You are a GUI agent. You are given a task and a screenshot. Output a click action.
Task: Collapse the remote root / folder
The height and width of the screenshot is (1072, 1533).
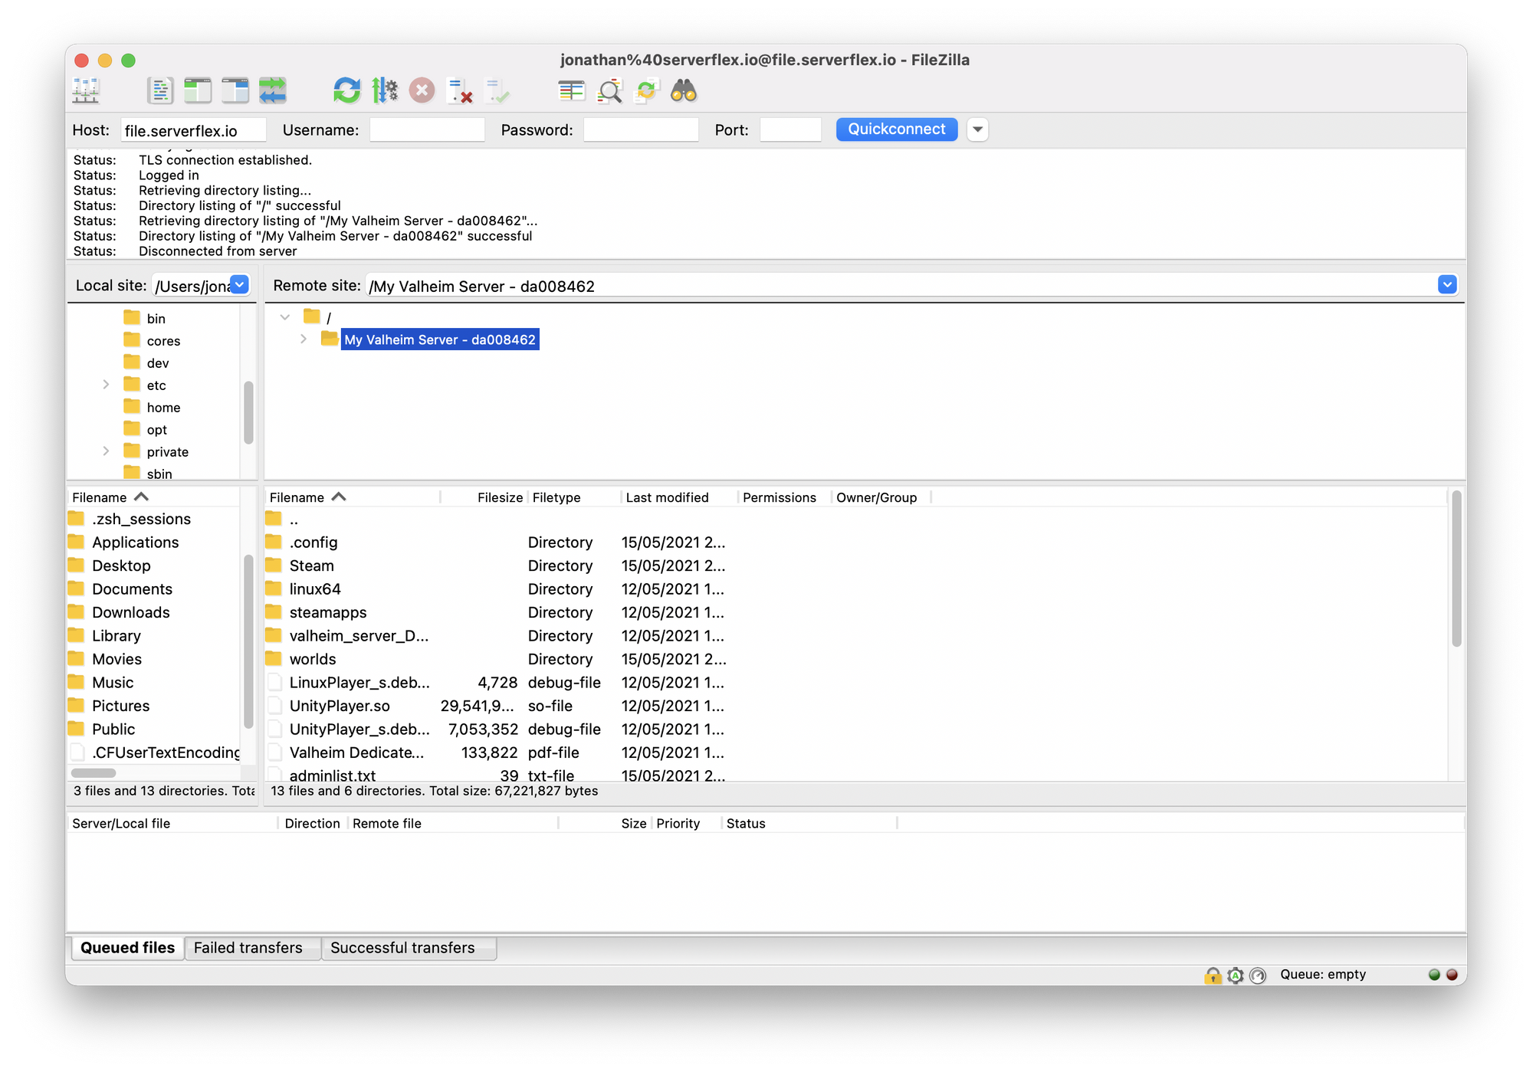click(284, 317)
